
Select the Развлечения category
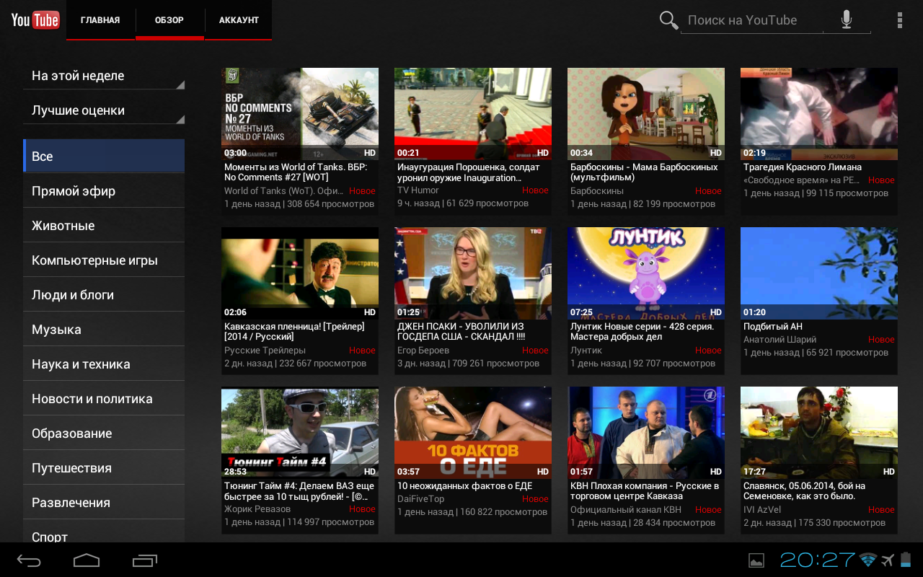104,503
